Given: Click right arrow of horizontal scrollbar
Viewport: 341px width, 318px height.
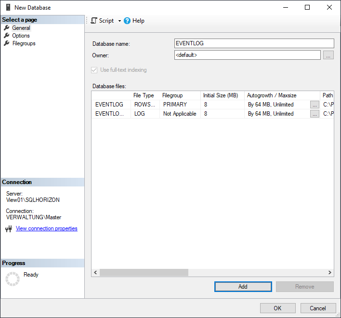Looking at the screenshot, I should (x=330, y=272).
